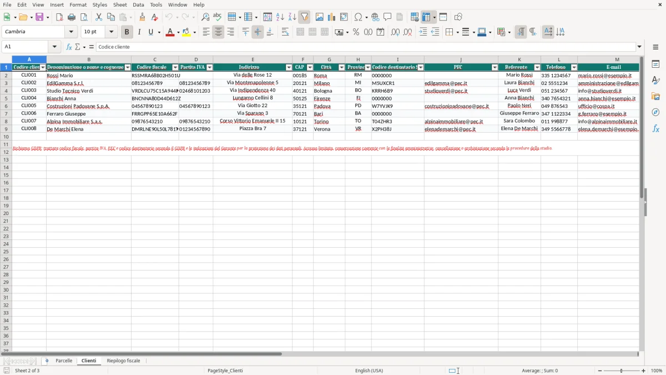The width and height of the screenshot is (666, 375).
Task: Toggle center horizontally alignment
Action: pyautogui.click(x=218, y=32)
